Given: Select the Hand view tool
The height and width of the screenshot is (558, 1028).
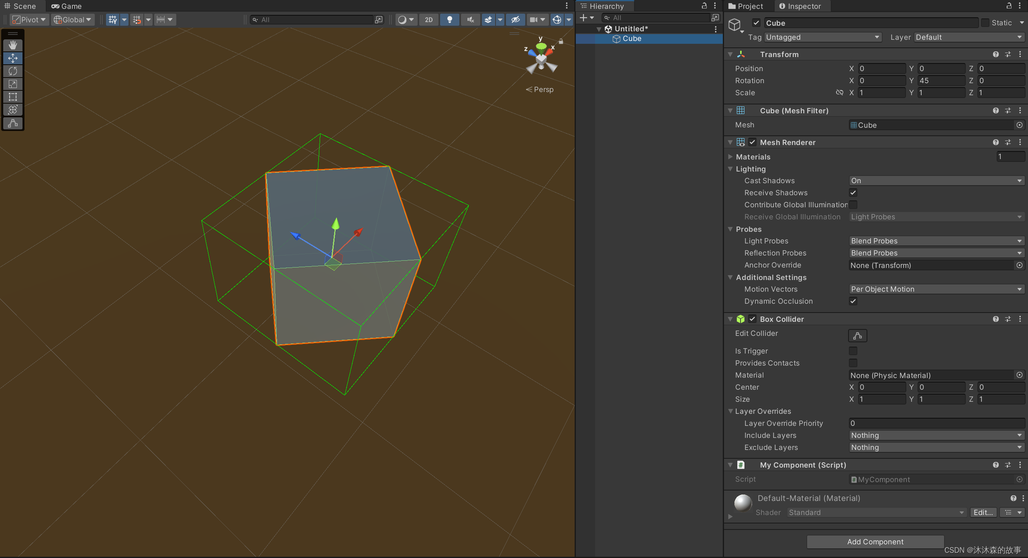Looking at the screenshot, I should [x=13, y=45].
